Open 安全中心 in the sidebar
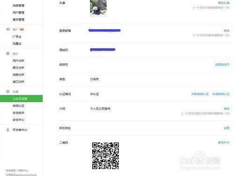Viewport: 234px width, 176px height. click(18, 120)
